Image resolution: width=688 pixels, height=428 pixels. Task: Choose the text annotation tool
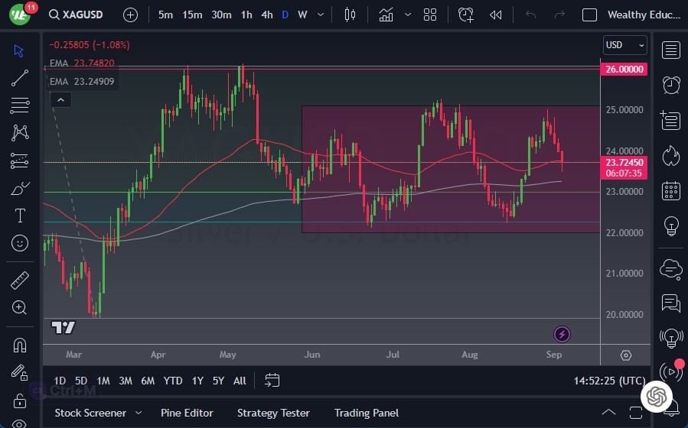tap(20, 216)
